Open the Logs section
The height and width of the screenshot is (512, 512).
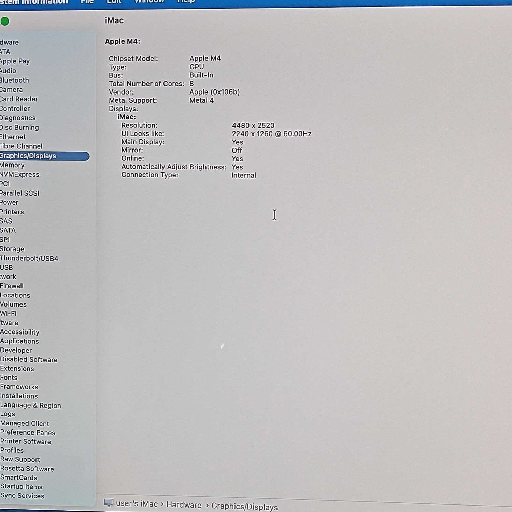[x=8, y=414]
